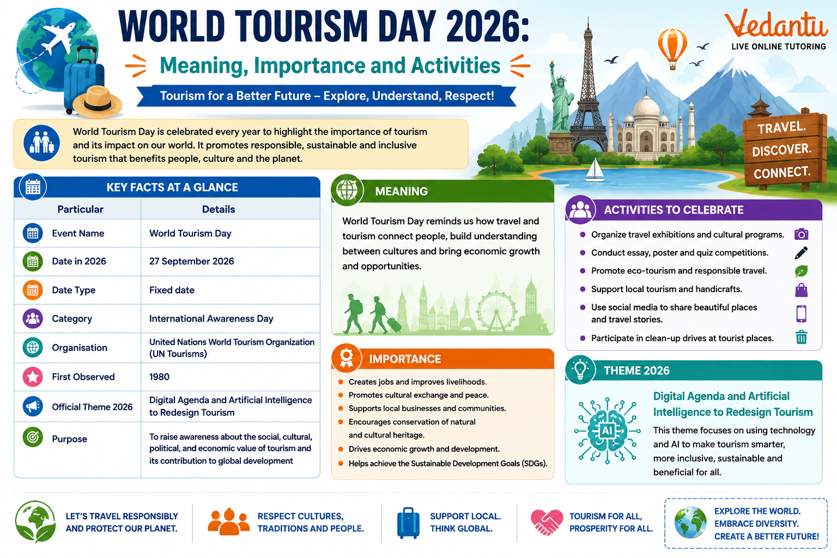Click Let's Travel Responsibly slogan
The image size is (837, 558).
(122, 522)
